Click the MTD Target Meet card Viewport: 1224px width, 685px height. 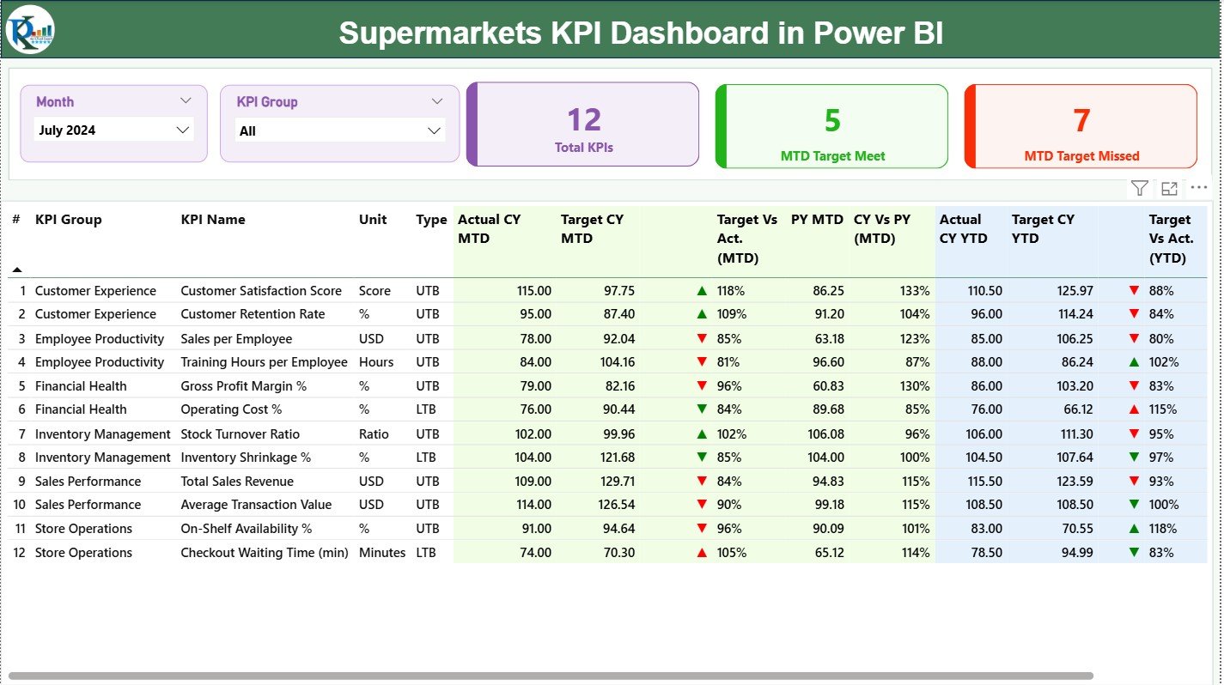(831, 124)
